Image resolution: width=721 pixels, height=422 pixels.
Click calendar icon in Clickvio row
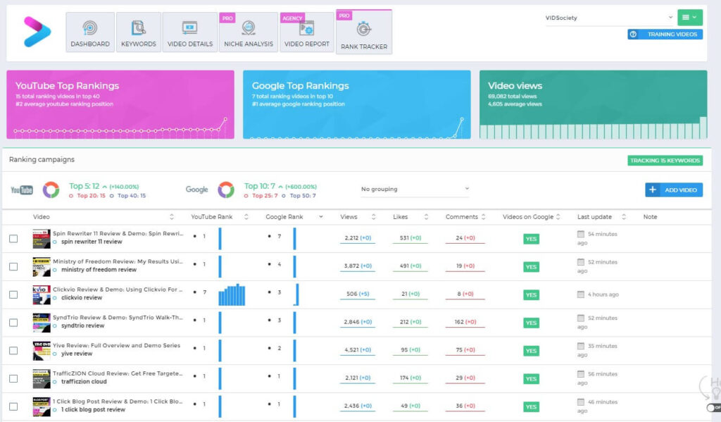pyautogui.click(x=581, y=294)
